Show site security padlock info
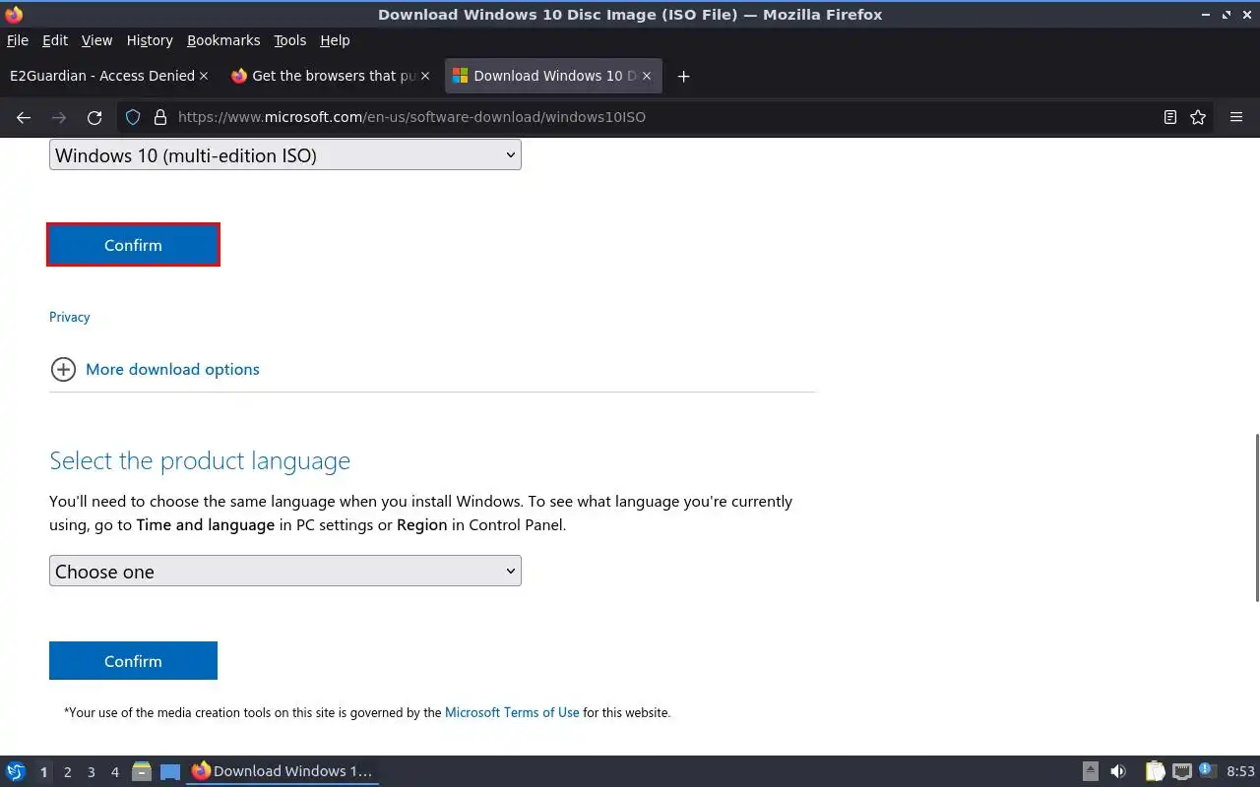1260x787 pixels. (x=160, y=117)
